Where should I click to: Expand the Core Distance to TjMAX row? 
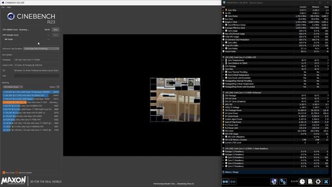pos(223,63)
